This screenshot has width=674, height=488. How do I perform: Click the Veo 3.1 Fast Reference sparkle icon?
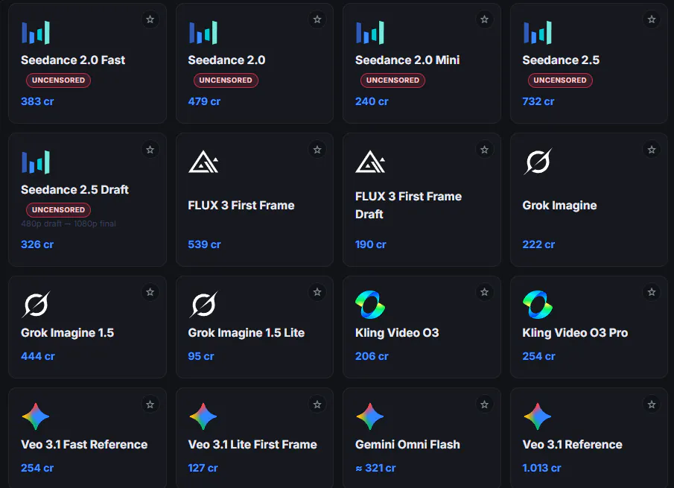tap(36, 416)
